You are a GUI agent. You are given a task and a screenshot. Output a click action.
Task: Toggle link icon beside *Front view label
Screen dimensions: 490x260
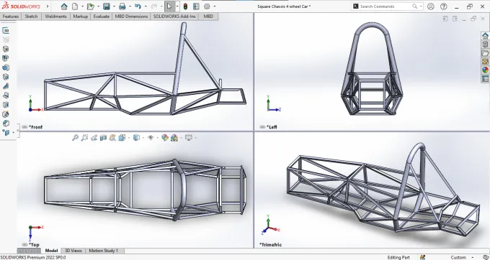24,127
